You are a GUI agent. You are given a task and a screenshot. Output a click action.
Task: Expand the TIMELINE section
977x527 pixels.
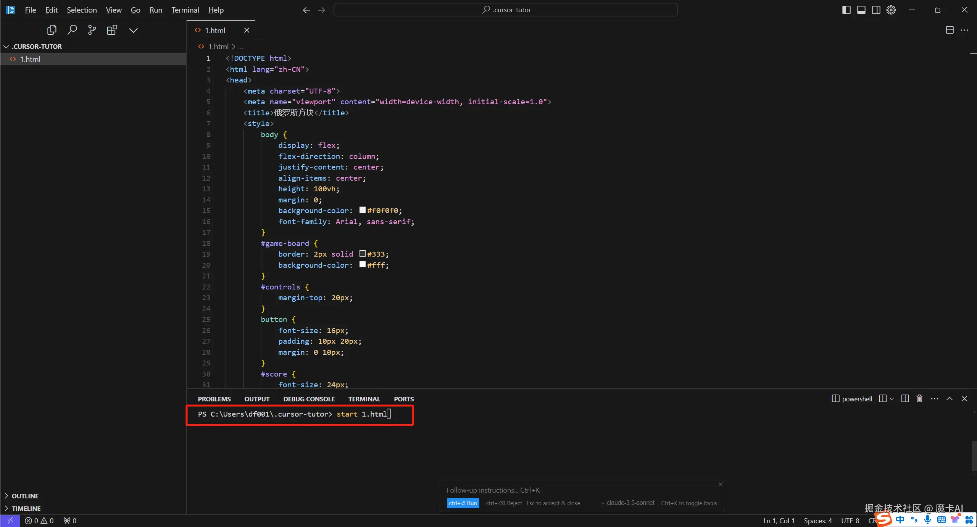coord(26,508)
